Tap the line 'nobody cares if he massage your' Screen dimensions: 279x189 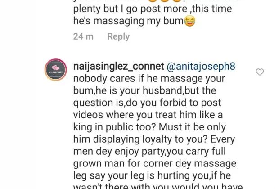(149, 78)
